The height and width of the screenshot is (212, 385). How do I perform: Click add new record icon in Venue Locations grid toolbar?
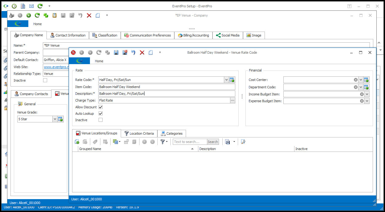point(77,142)
